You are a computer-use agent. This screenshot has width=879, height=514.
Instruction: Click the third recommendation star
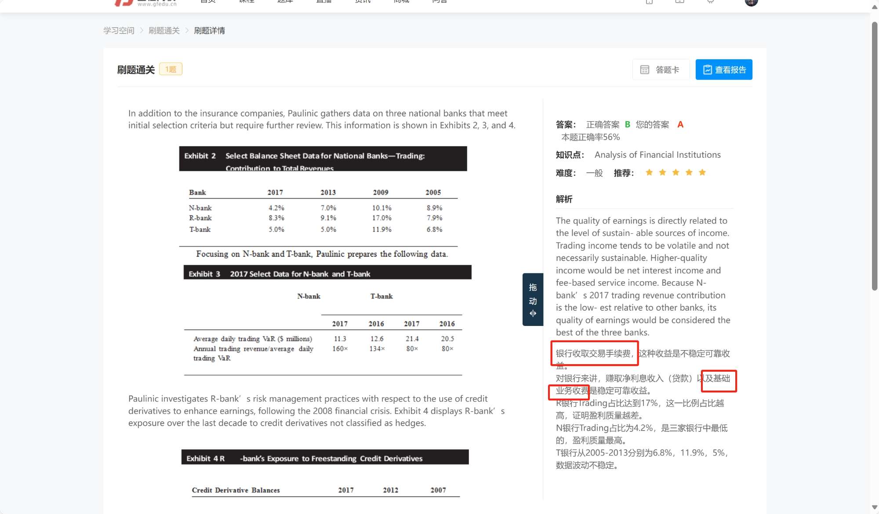[676, 172]
